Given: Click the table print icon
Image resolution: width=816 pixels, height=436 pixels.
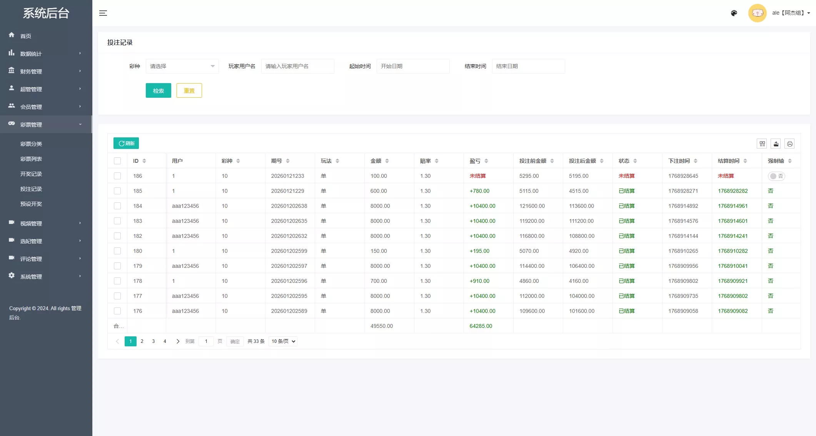Looking at the screenshot, I should point(789,144).
